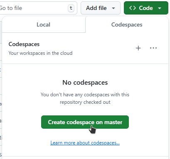Click the 't' keyboard shortcut badge
Image resolution: width=170 pixels, height=159 pixels.
pos(71,8)
